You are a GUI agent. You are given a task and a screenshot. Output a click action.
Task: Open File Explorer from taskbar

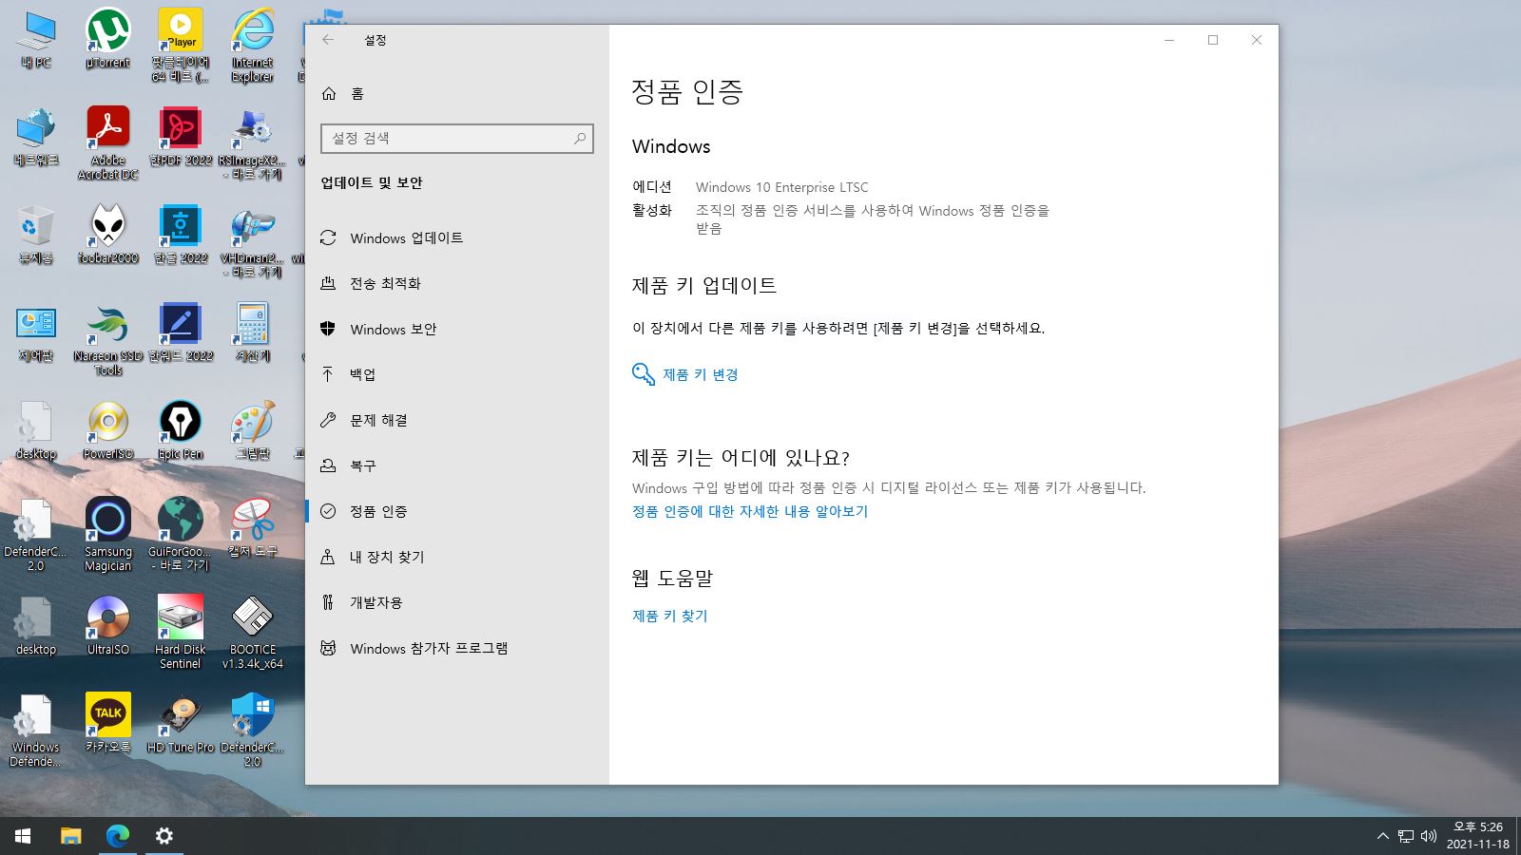(x=70, y=836)
